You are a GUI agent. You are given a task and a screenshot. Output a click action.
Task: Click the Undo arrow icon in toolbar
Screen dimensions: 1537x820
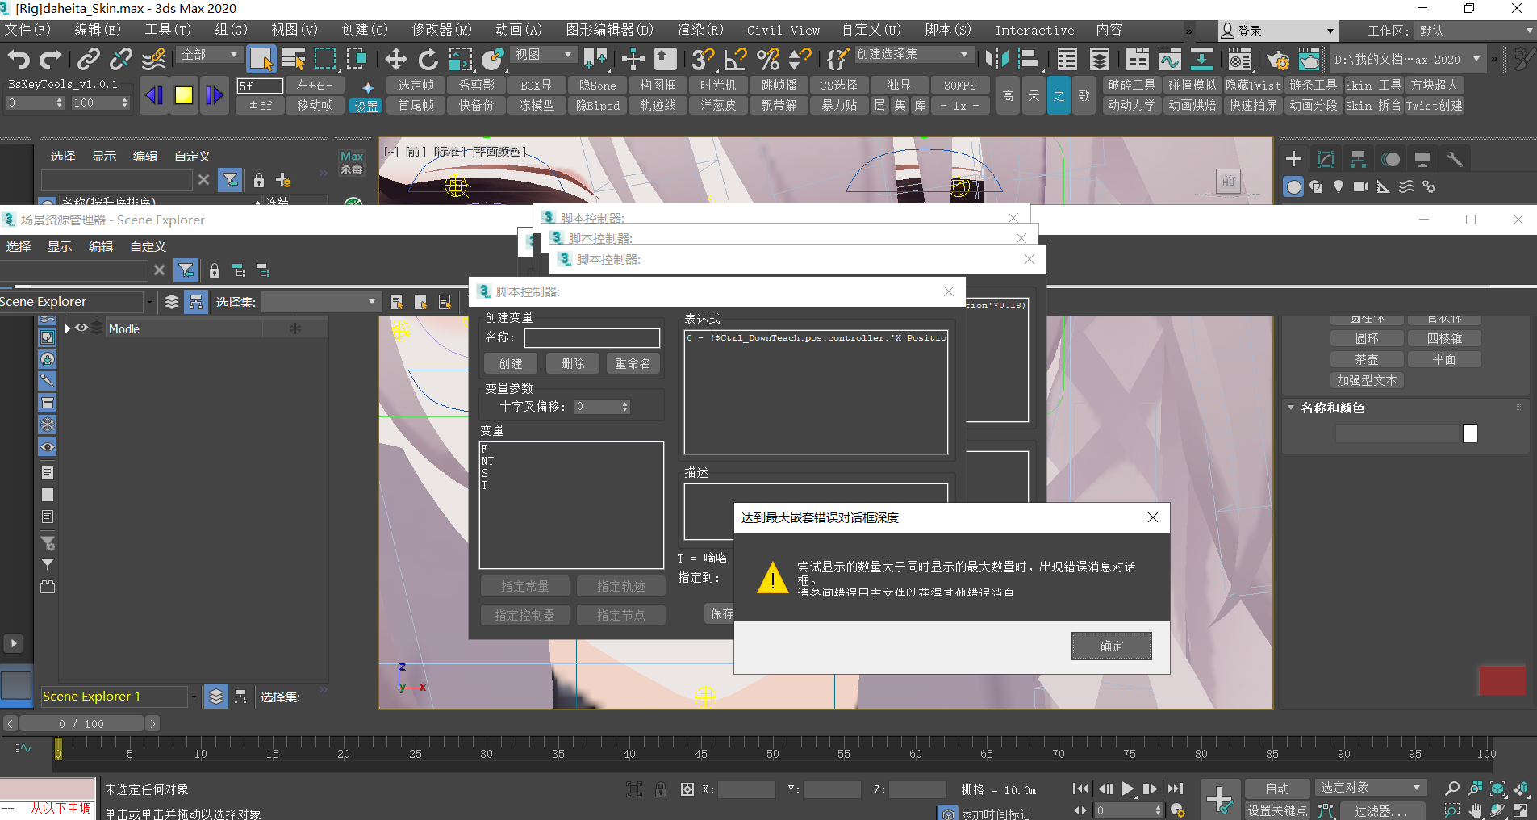pyautogui.click(x=19, y=58)
